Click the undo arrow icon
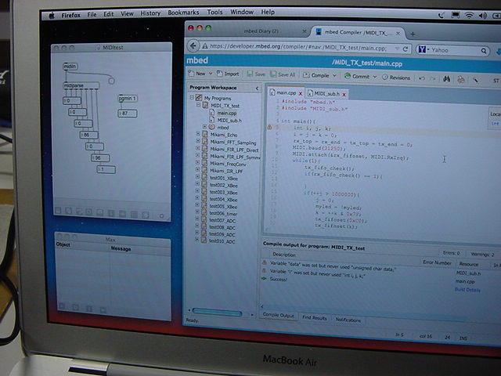This screenshot has width=501, height=376. point(422,78)
